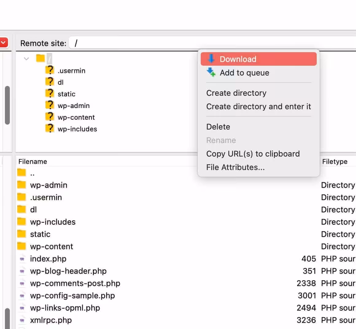The width and height of the screenshot is (356, 329).
Task: Sort files by the Filename column header
Action: pyautogui.click(x=32, y=161)
